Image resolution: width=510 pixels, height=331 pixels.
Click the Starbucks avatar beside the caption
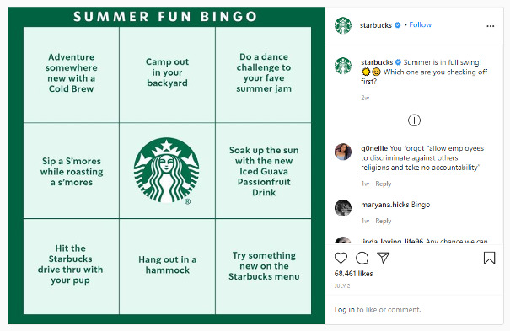click(343, 66)
